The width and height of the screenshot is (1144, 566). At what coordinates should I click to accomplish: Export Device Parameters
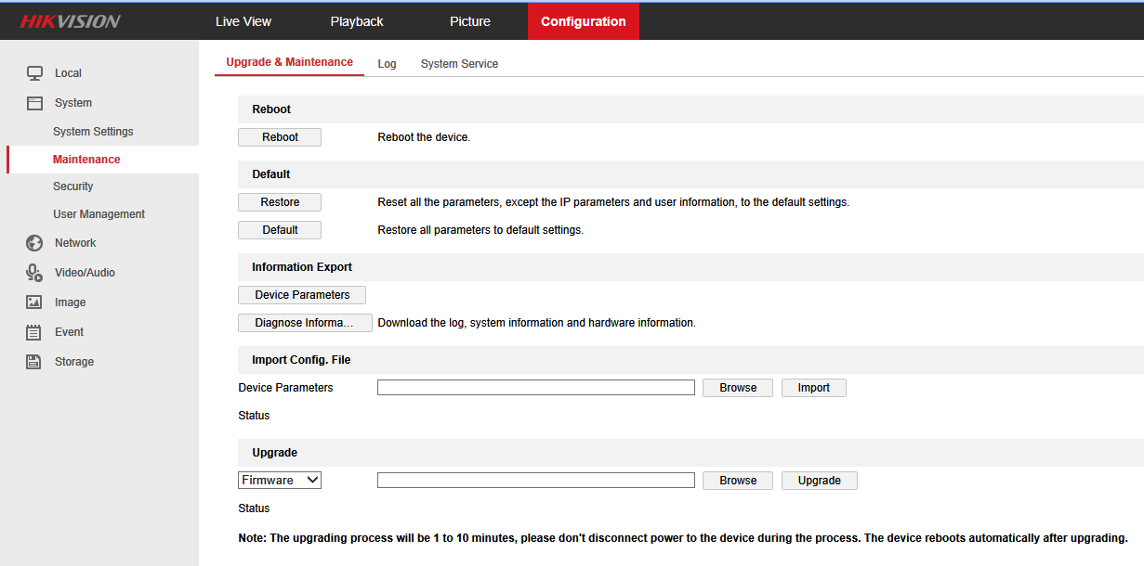click(301, 294)
